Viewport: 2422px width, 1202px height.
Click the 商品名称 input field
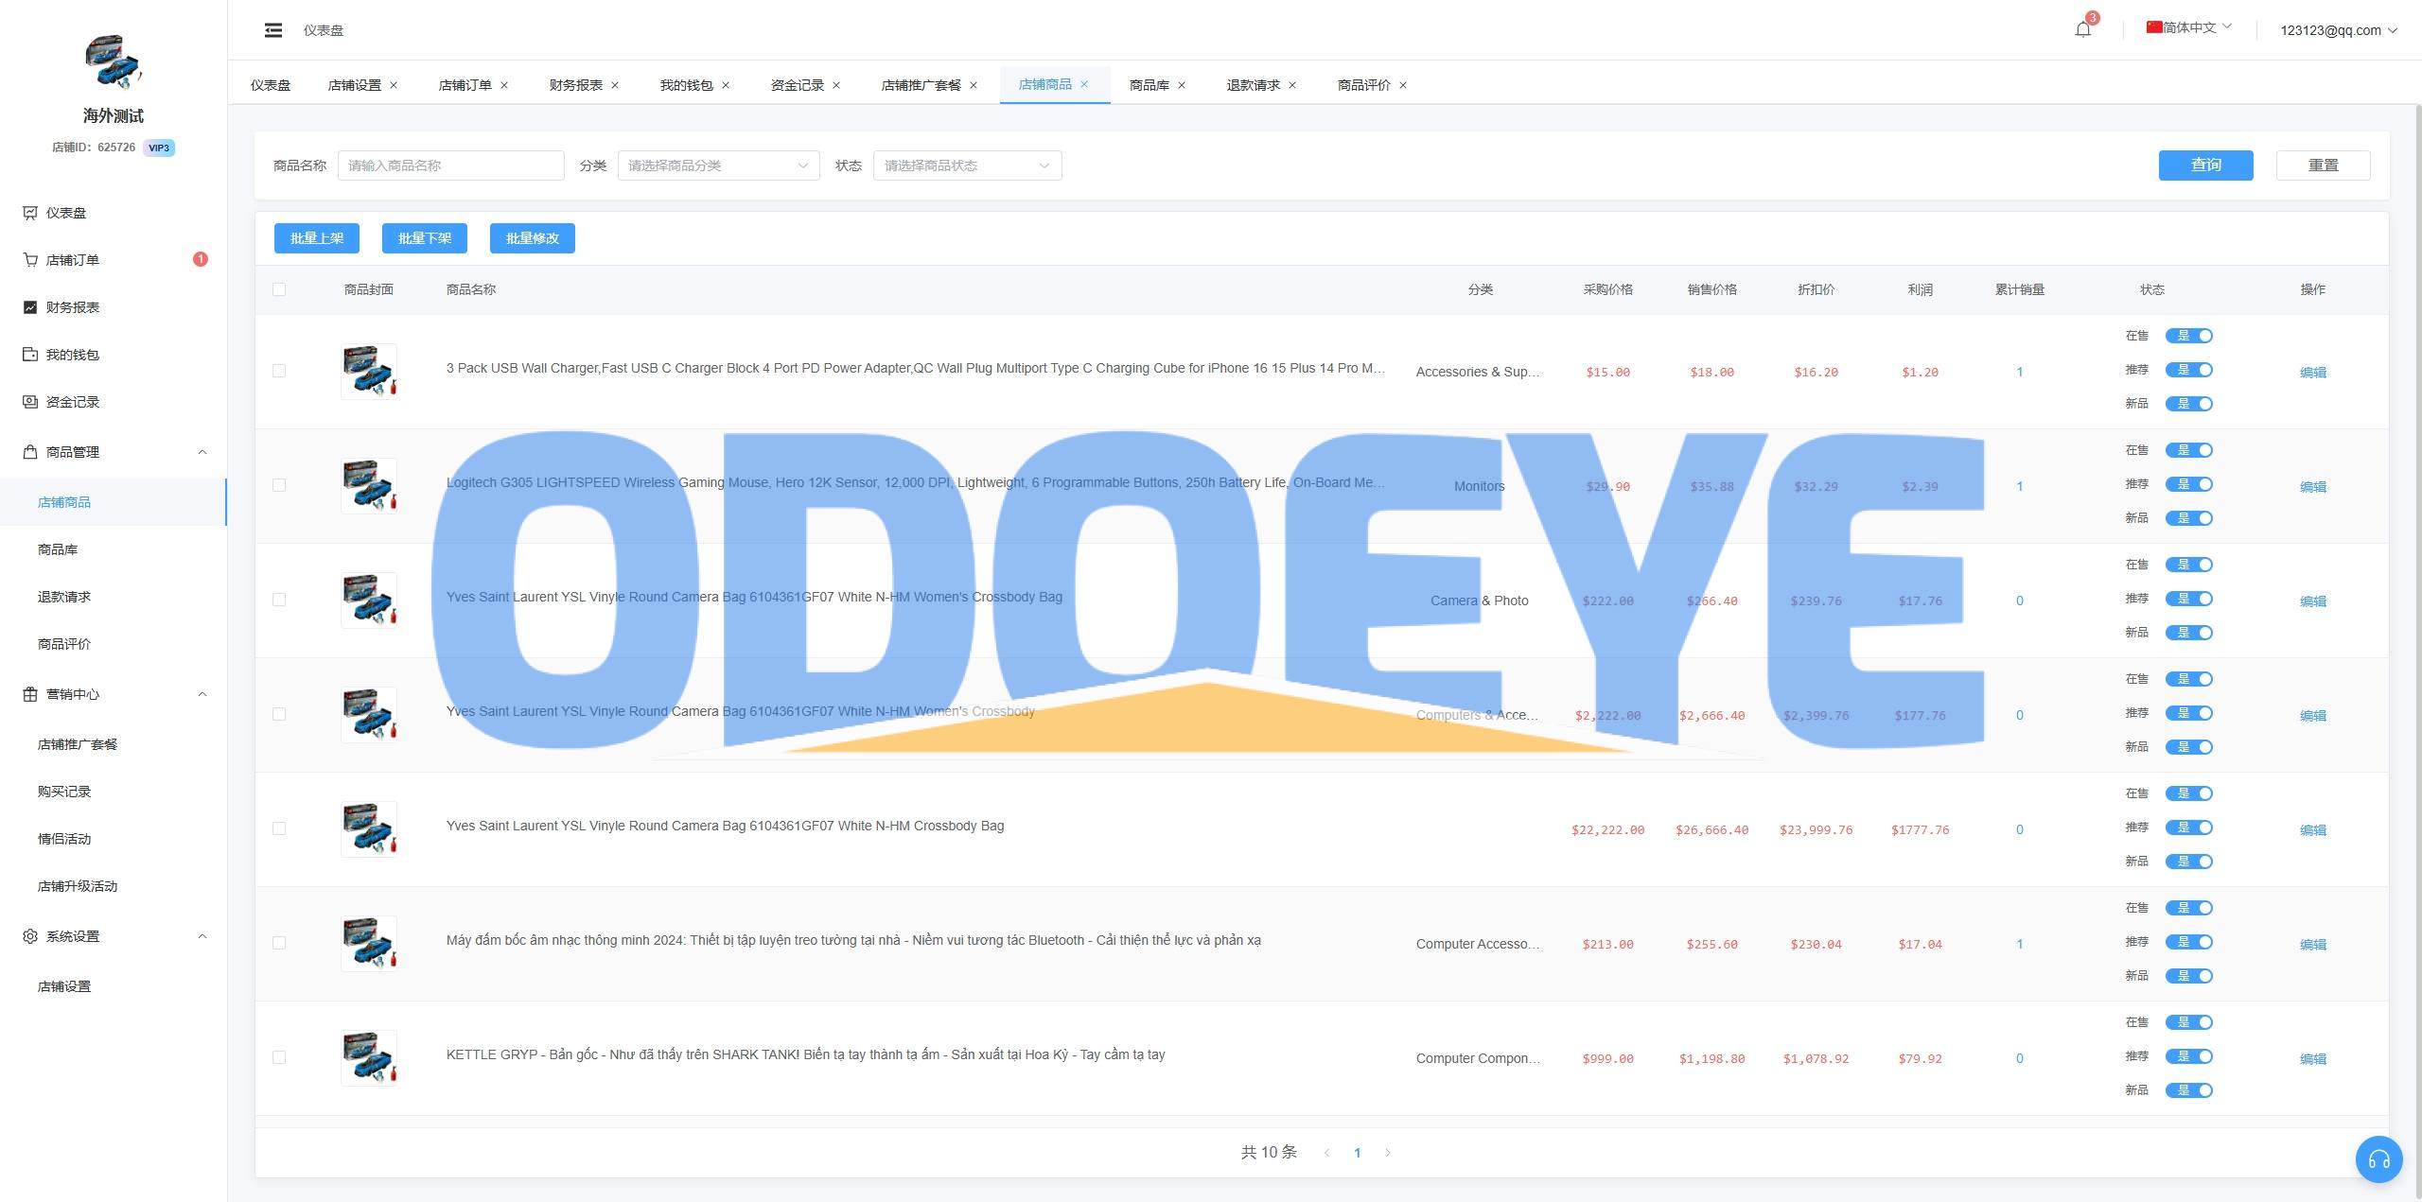click(x=450, y=165)
